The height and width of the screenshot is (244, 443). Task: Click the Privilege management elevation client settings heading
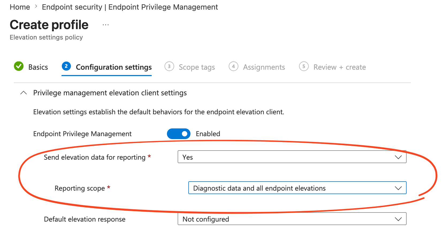[110, 93]
